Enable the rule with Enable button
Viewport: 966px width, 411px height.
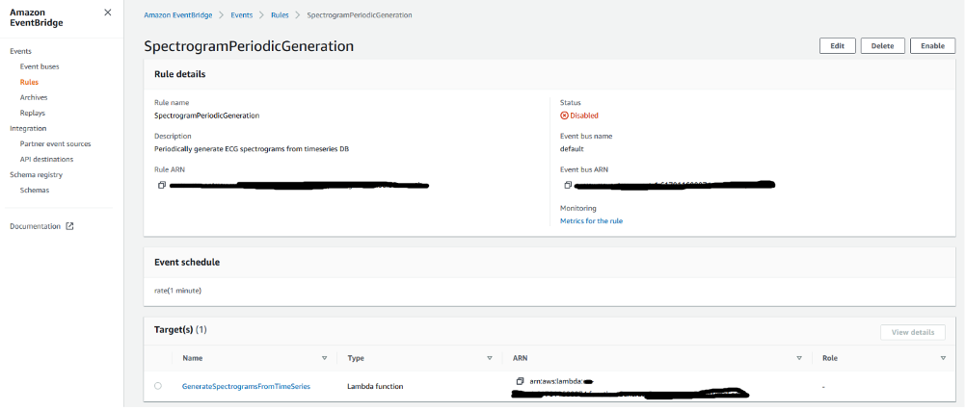click(932, 45)
